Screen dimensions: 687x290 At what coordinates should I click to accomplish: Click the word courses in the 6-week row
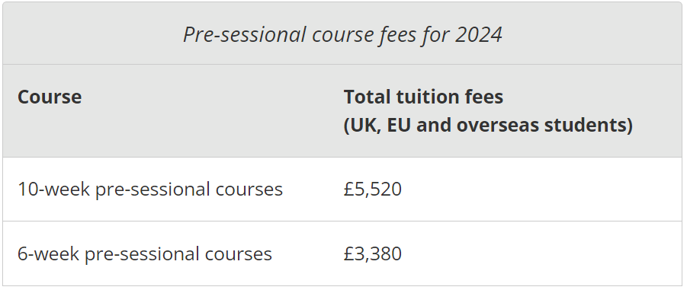pyautogui.click(x=239, y=254)
